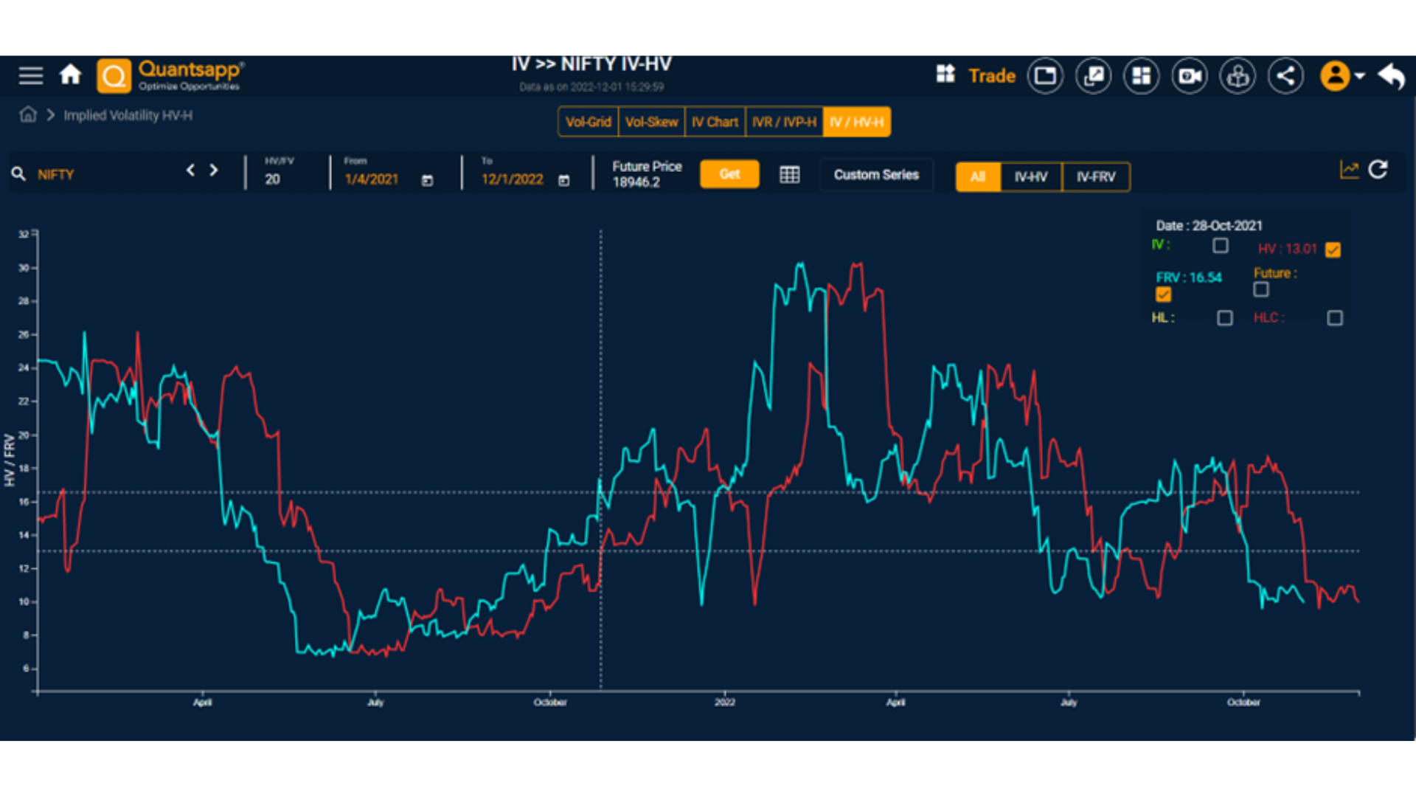1416x797 pixels.
Task: Switch to the Vol-Skew tab
Action: 651,122
